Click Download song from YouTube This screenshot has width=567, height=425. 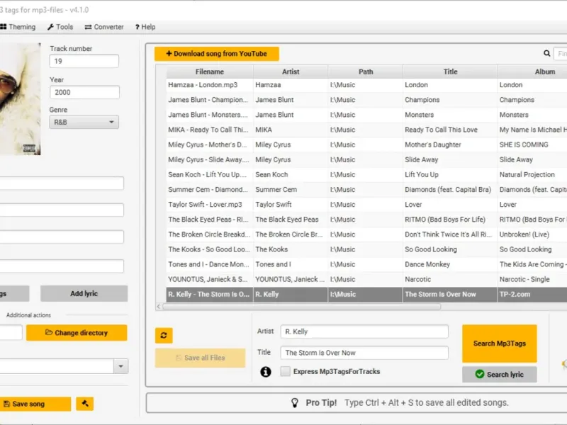(x=217, y=54)
